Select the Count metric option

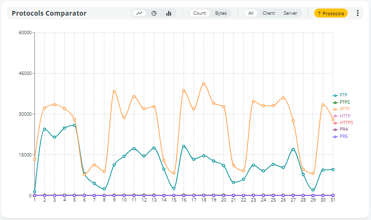click(x=199, y=13)
